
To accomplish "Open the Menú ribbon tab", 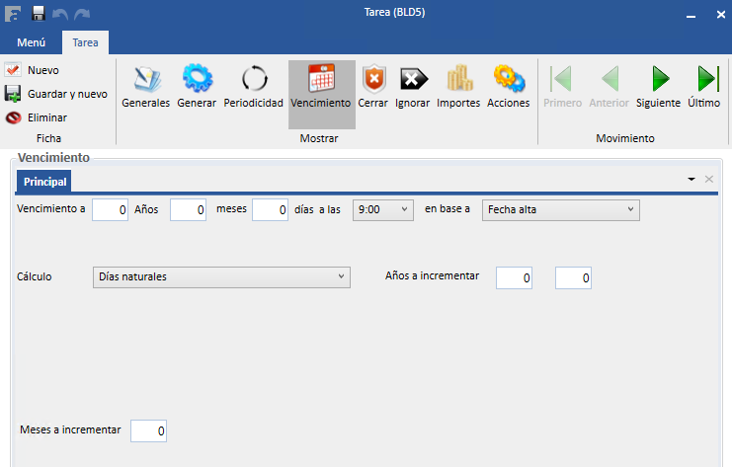I will (31, 42).
